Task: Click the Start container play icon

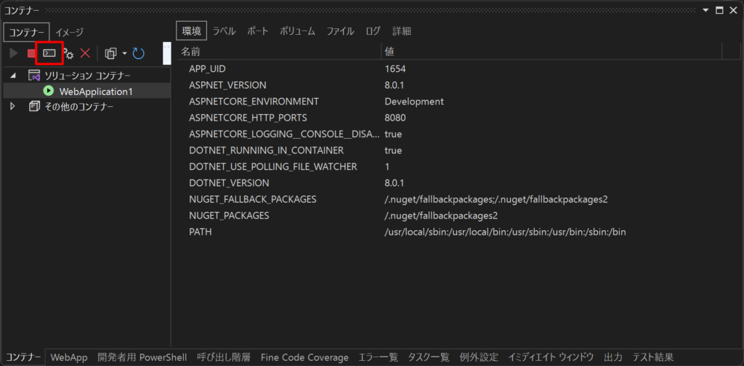Action: pos(14,54)
